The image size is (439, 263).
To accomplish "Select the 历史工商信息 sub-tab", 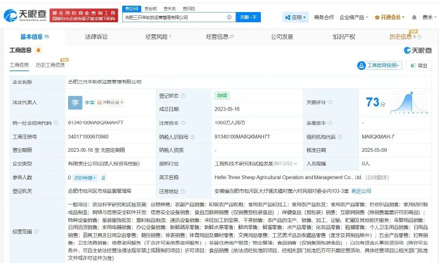I will coord(50,65).
